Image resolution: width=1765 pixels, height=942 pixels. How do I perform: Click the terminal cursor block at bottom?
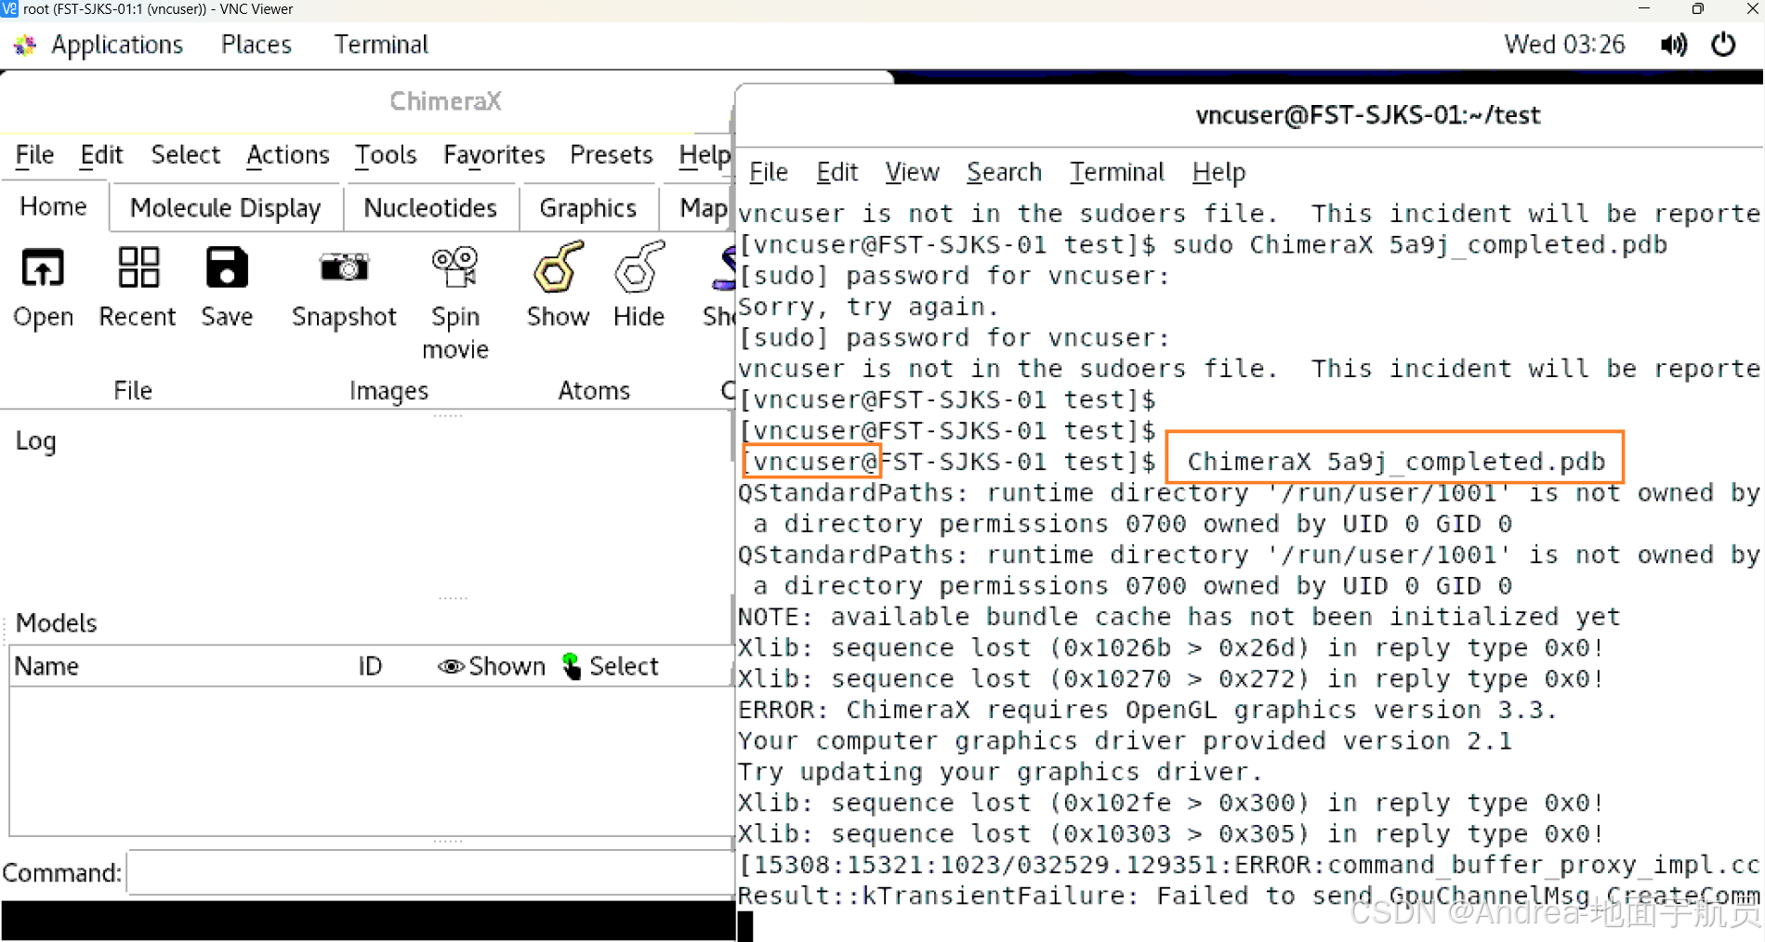745,926
